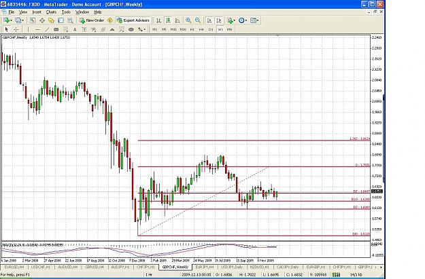This screenshot has height=279, width=425.
Task: Open the Indicators list dropdown
Action: click(231, 20)
